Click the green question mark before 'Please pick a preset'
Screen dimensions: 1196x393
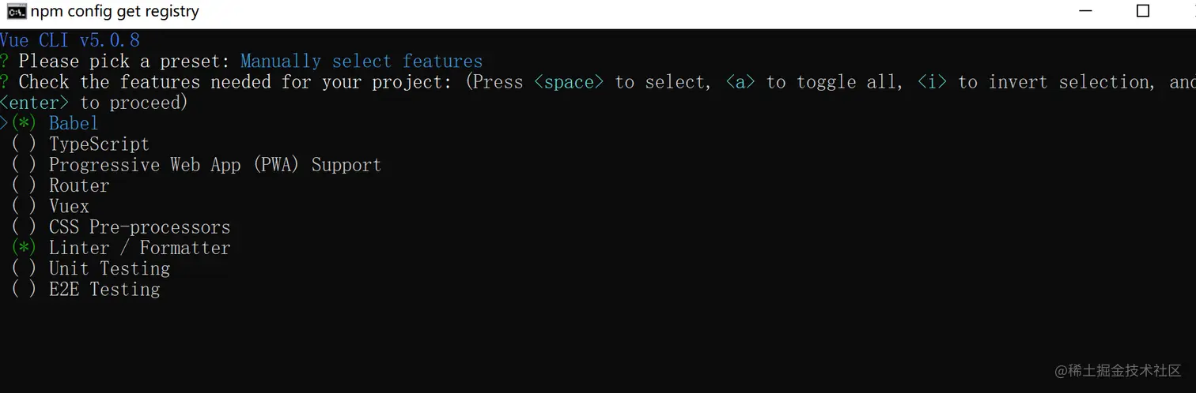[x=5, y=62]
